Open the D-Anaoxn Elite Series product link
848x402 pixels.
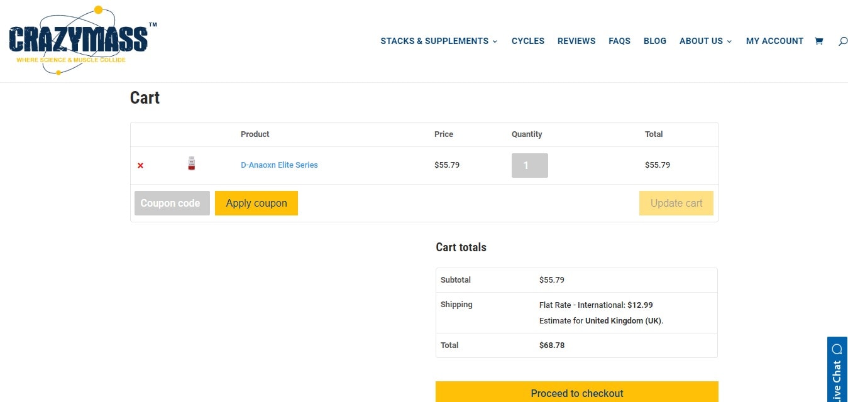coord(279,165)
